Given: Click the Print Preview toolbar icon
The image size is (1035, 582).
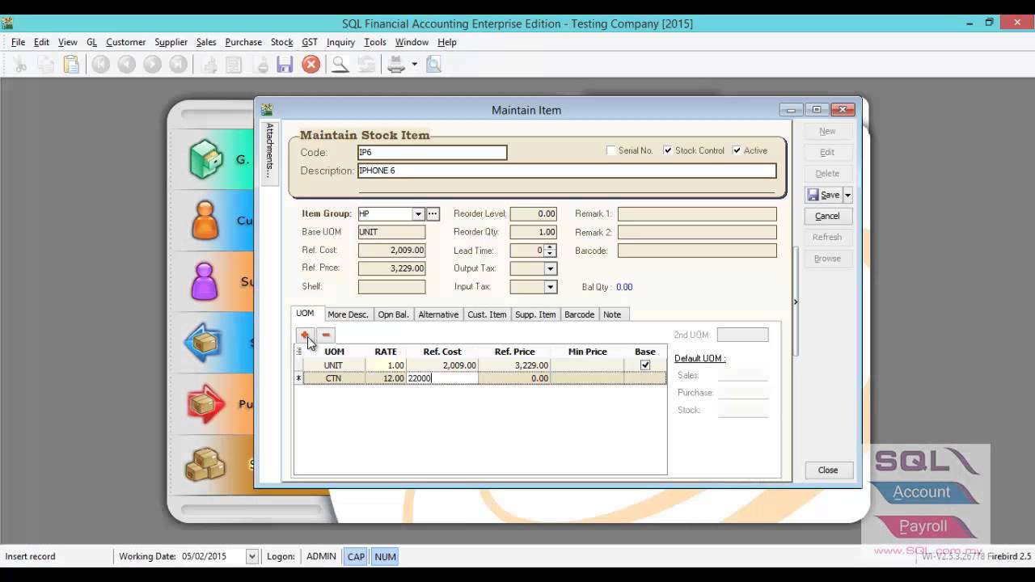Looking at the screenshot, I should (433, 65).
